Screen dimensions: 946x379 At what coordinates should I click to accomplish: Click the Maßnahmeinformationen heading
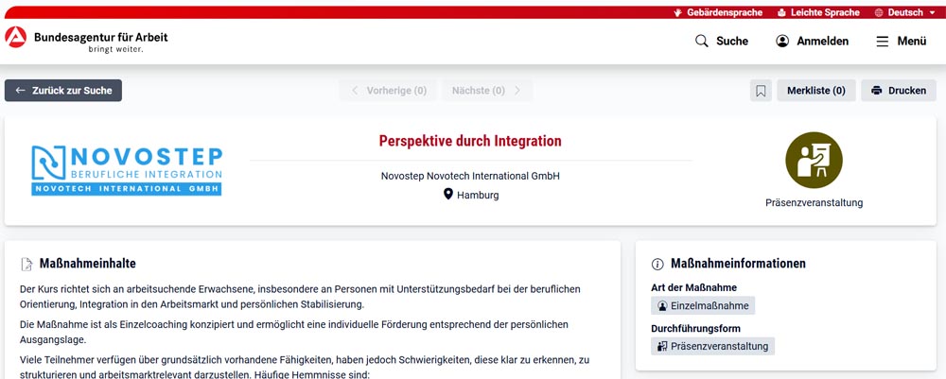(x=738, y=264)
